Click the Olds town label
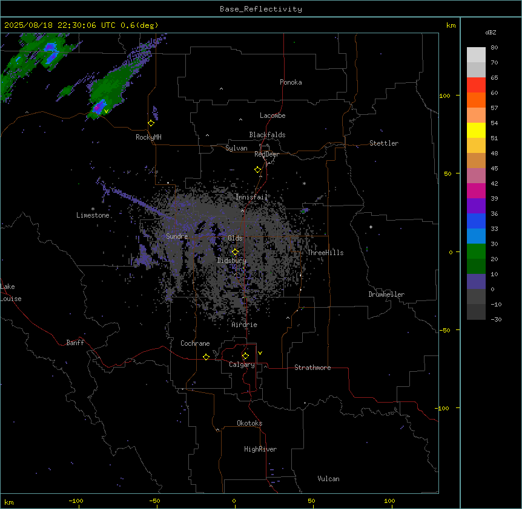Screen dimensions: 522x509 click(x=235, y=238)
